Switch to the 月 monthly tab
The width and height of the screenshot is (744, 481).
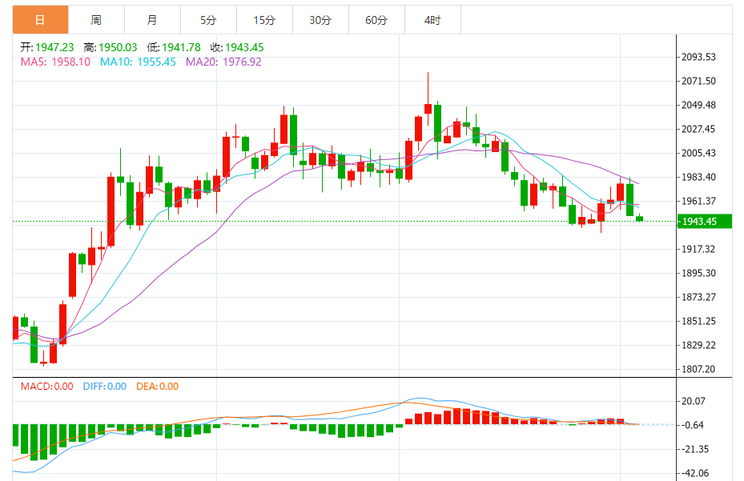[152, 20]
